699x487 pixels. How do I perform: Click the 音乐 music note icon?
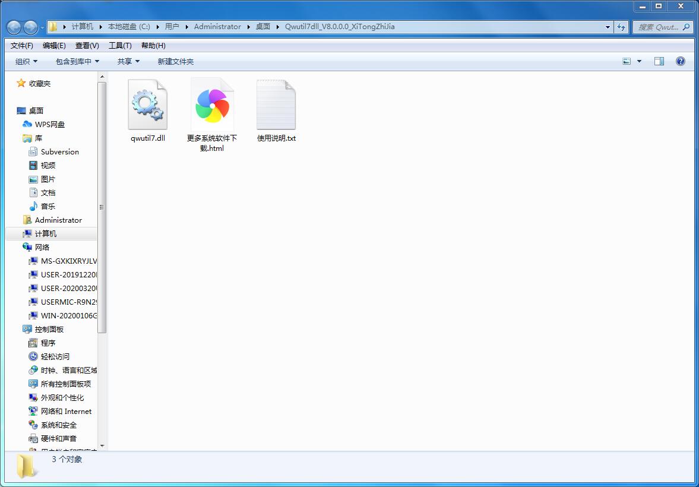coord(33,207)
